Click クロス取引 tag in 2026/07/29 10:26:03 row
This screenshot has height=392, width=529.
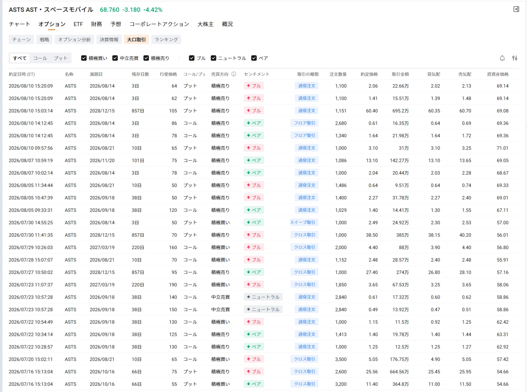point(305,247)
